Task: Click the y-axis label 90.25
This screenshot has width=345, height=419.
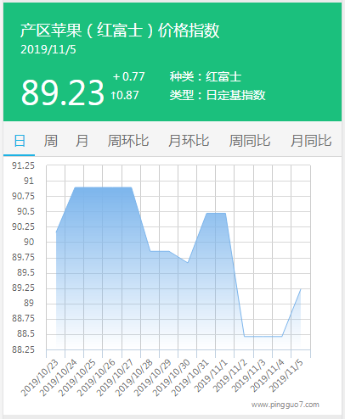Action: tap(23, 226)
